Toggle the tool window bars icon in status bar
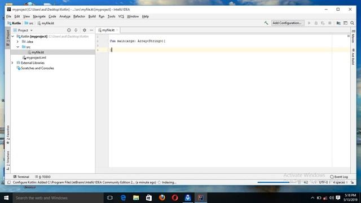The image size is (361, 203). [x=9, y=182]
